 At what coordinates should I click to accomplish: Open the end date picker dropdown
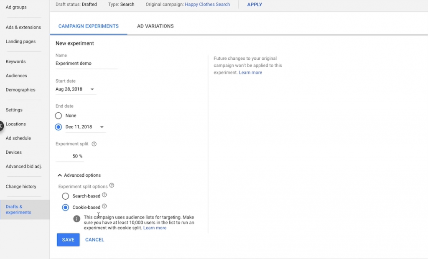101,127
